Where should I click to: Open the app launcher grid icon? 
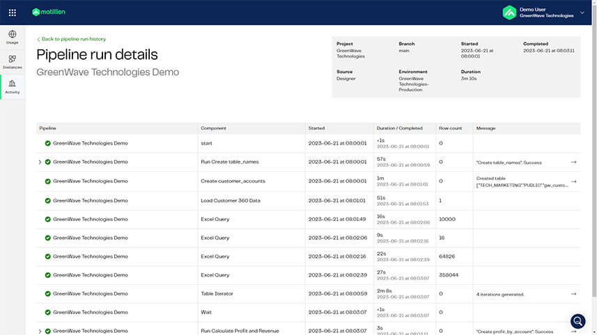12,13
